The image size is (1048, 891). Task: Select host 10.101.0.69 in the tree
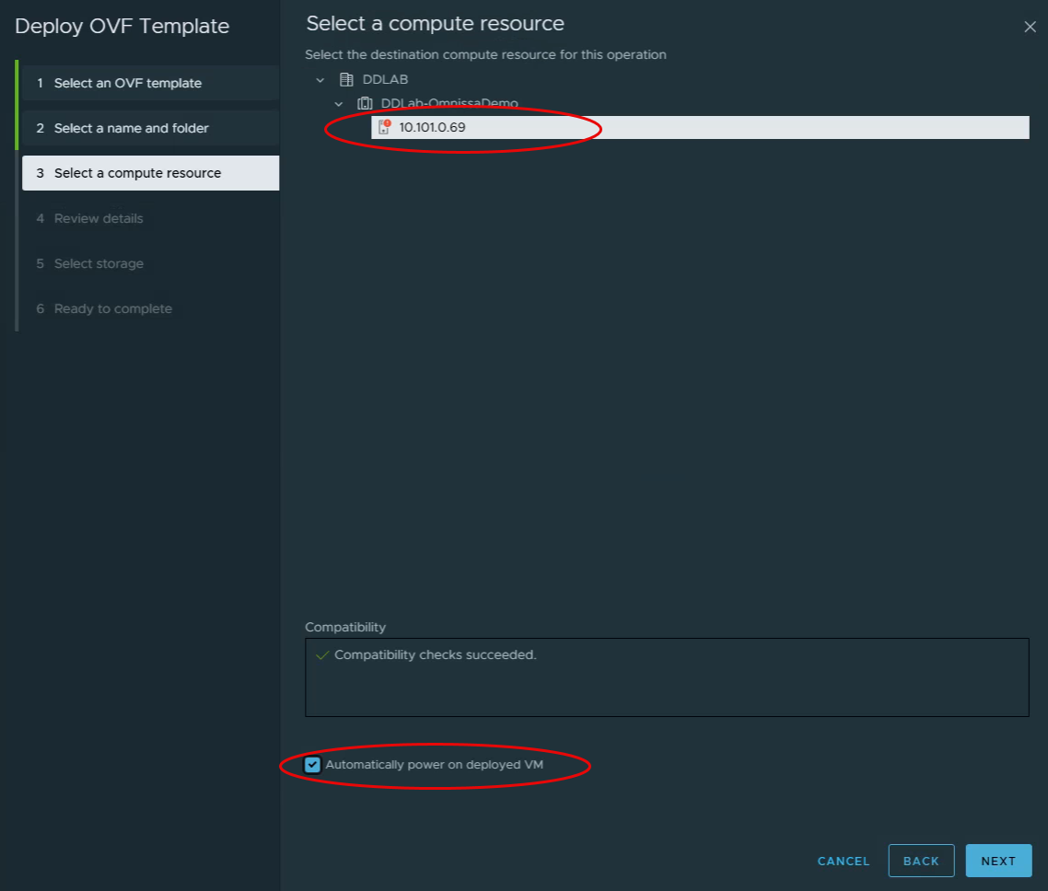432,127
